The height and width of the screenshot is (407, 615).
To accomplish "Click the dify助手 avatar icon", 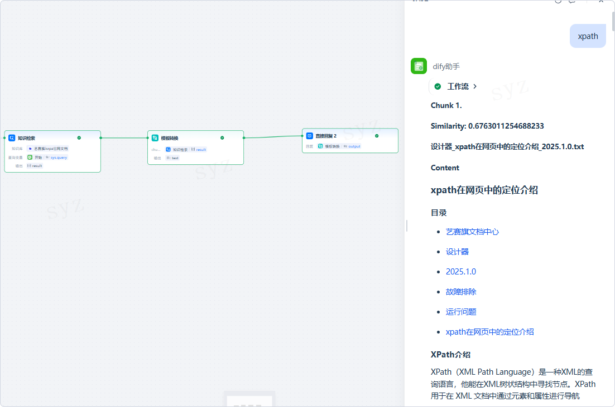I will point(419,66).
